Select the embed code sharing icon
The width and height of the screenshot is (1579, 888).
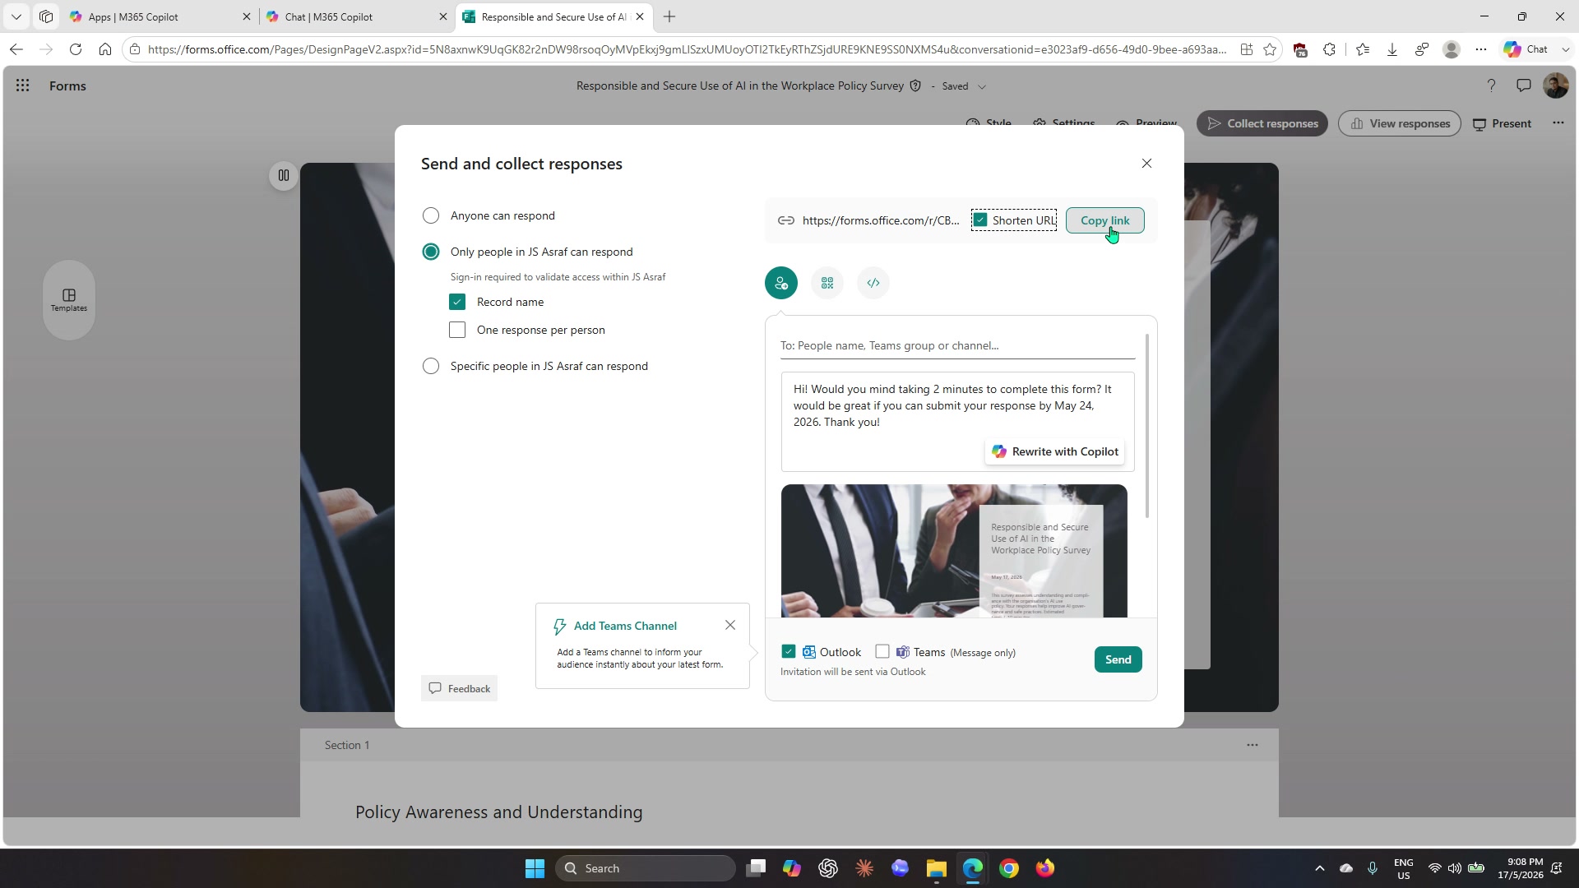coord(873,283)
